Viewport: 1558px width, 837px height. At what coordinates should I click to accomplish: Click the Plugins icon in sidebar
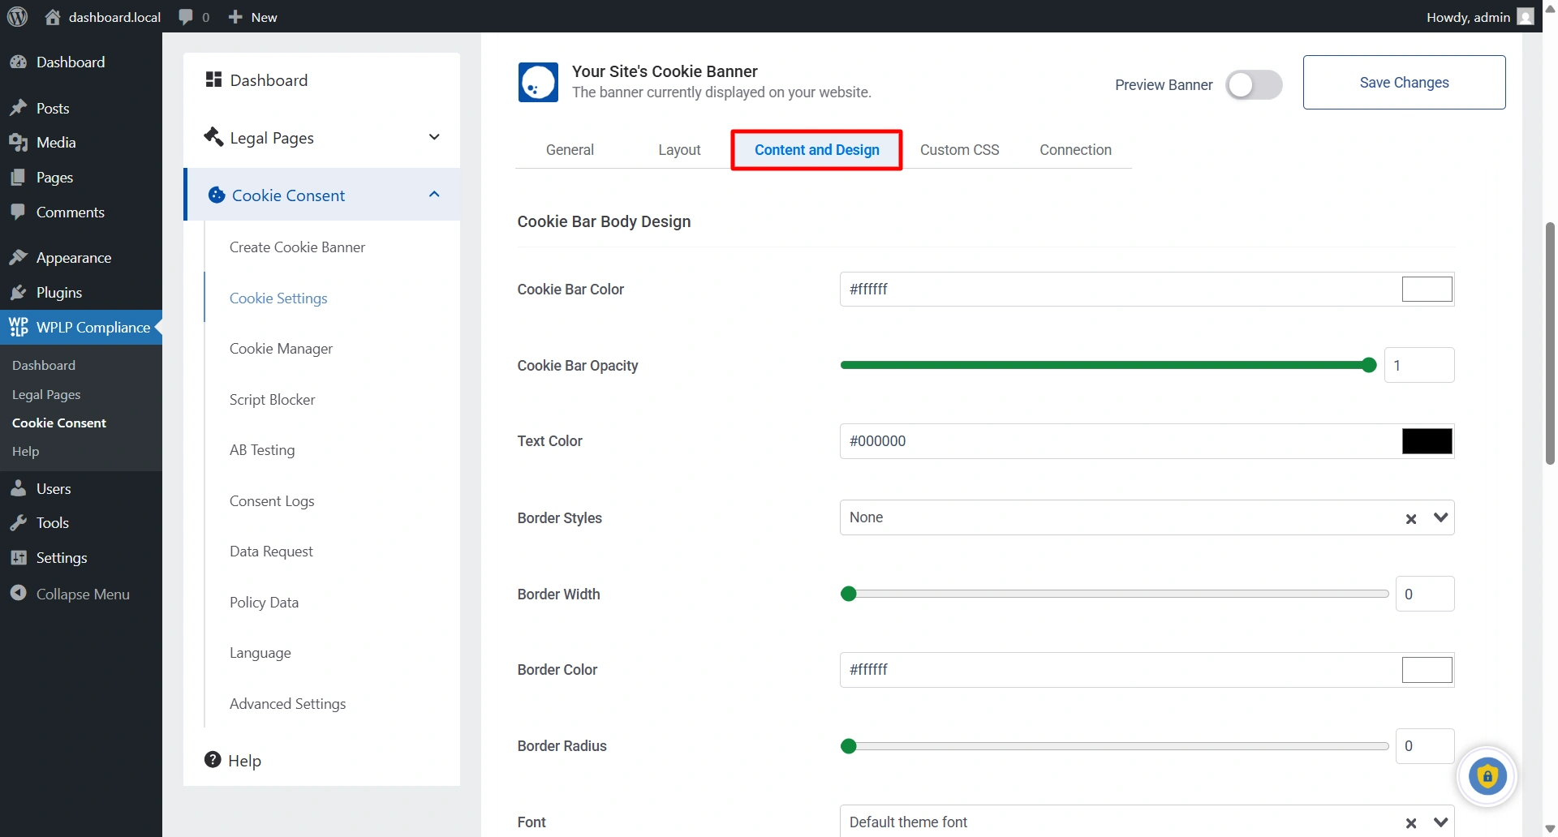(x=19, y=293)
